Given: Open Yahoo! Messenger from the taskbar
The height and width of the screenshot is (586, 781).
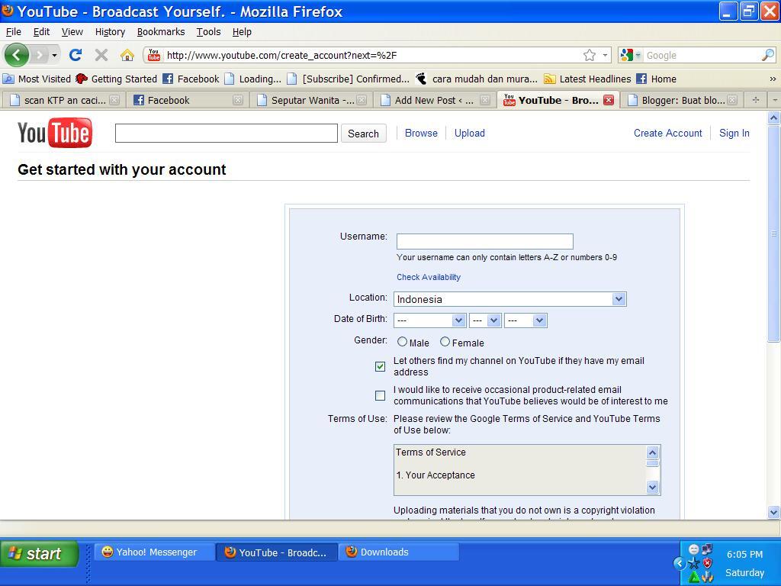Looking at the screenshot, I should [x=154, y=552].
